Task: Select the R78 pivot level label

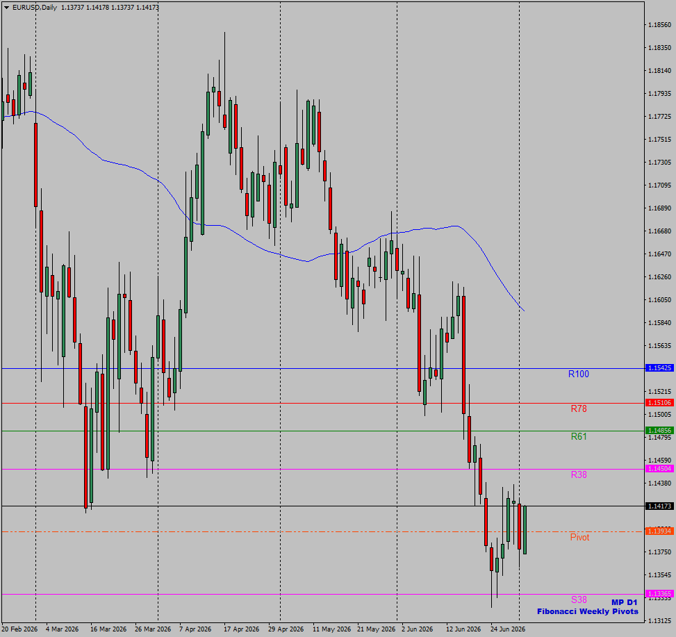Action: coord(579,408)
